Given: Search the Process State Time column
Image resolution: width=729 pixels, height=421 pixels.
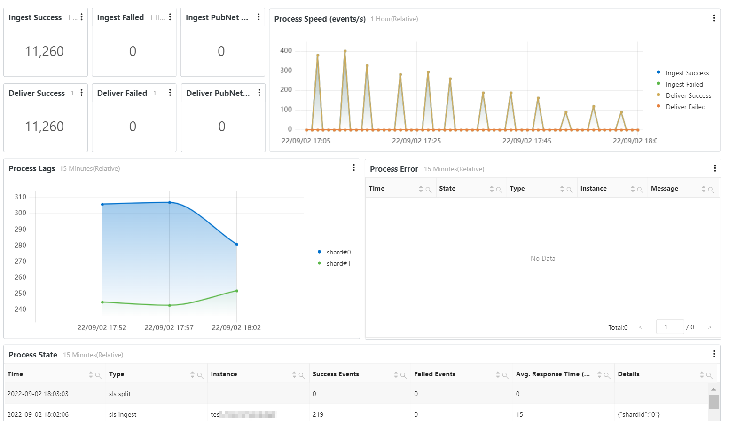Looking at the screenshot, I should point(98,376).
